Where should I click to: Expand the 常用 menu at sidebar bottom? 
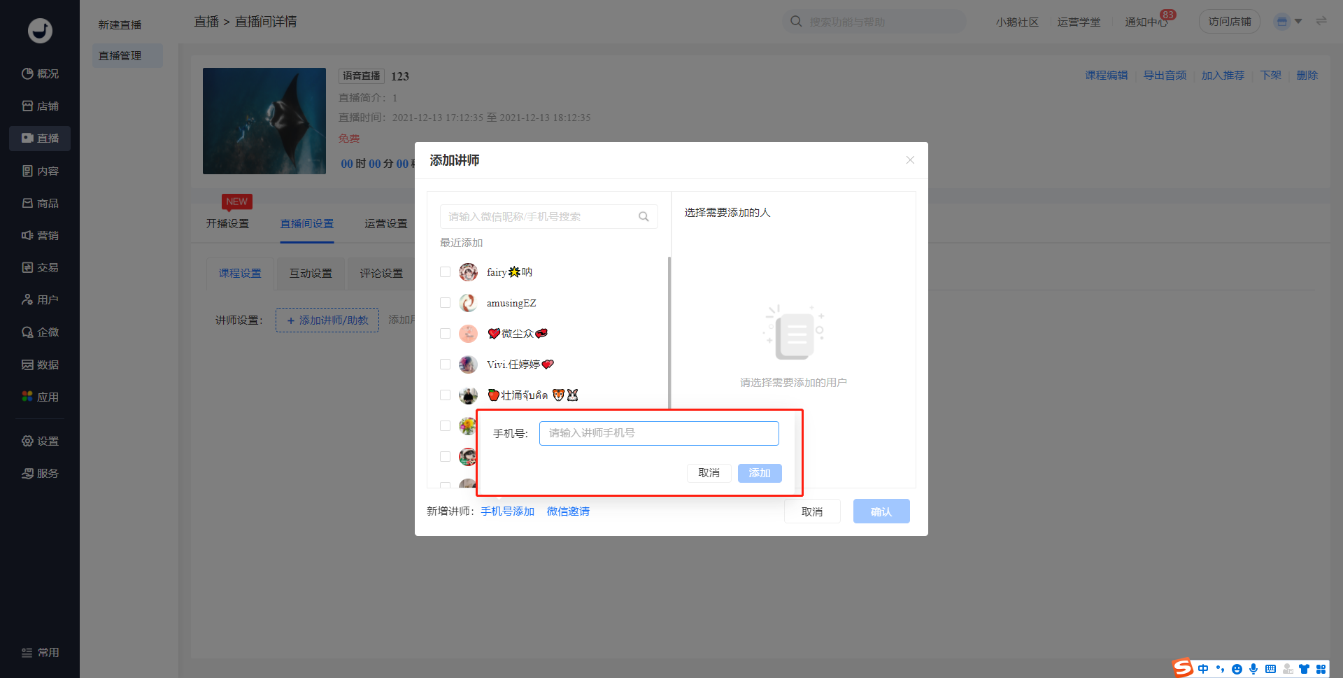[40, 652]
